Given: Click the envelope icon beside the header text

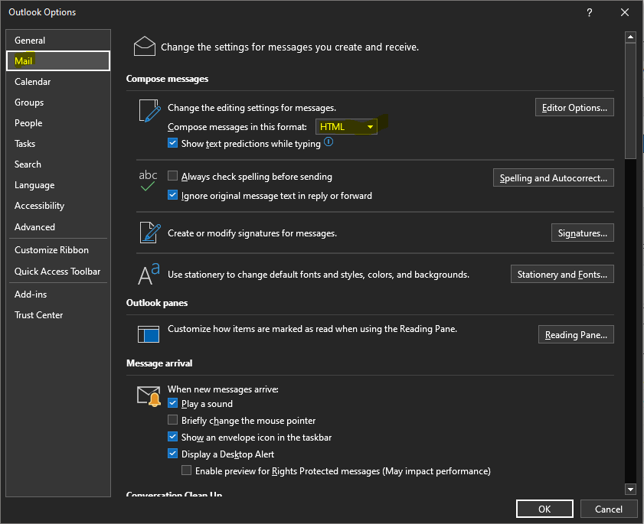Looking at the screenshot, I should 145,46.
